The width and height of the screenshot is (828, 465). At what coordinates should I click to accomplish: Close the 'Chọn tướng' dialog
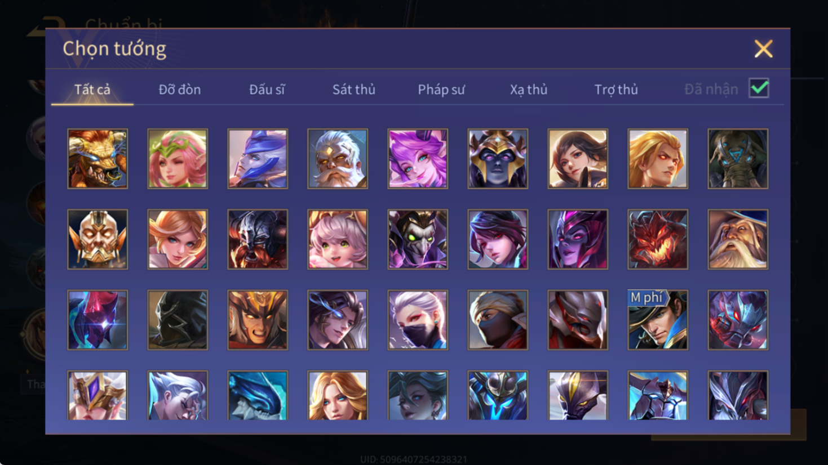pyautogui.click(x=763, y=49)
